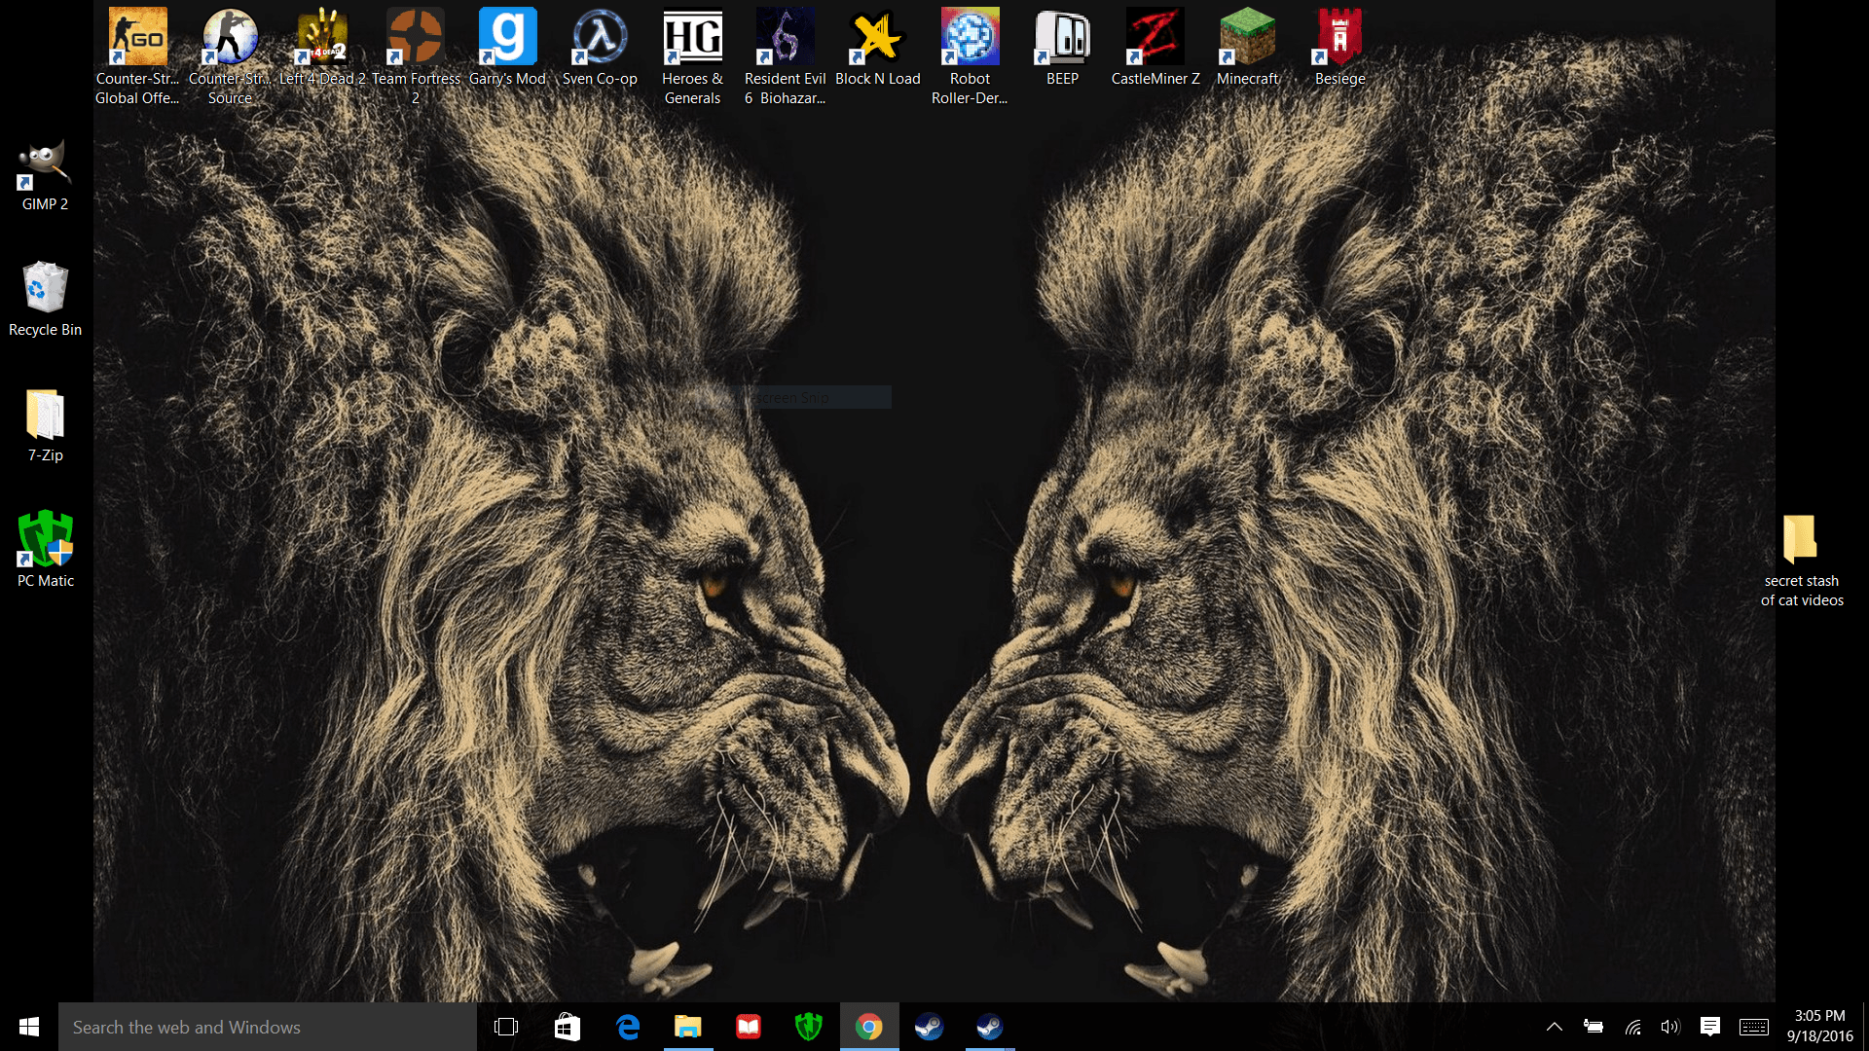Viewport: 1869px width, 1051px height.
Task: Open Microsoft Edge from the taskbar
Action: coord(628,1027)
